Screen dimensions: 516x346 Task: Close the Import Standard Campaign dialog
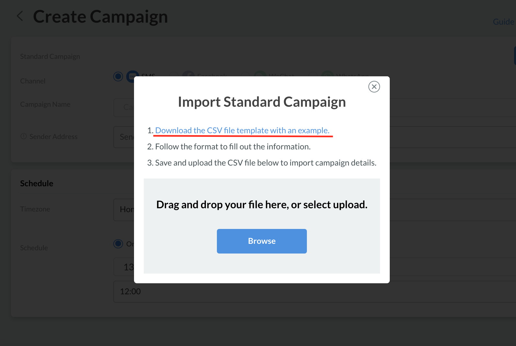point(374,87)
